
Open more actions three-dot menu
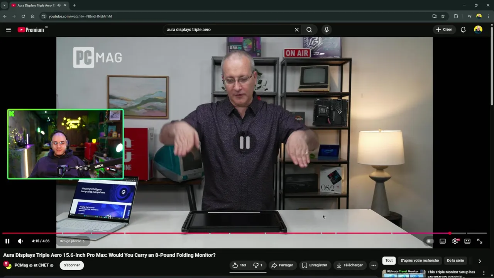pos(373,265)
